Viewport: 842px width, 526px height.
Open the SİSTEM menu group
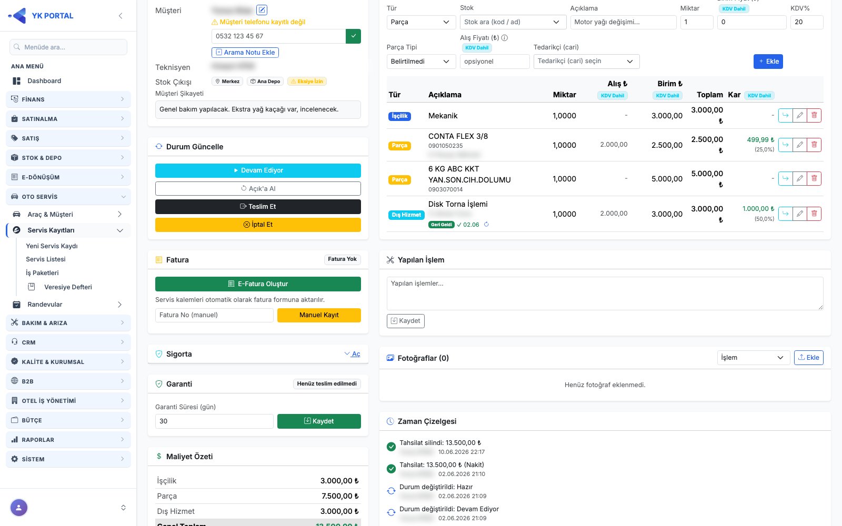tap(68, 459)
